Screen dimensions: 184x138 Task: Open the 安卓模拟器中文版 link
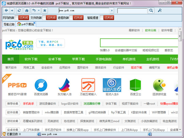(x=126, y=51)
